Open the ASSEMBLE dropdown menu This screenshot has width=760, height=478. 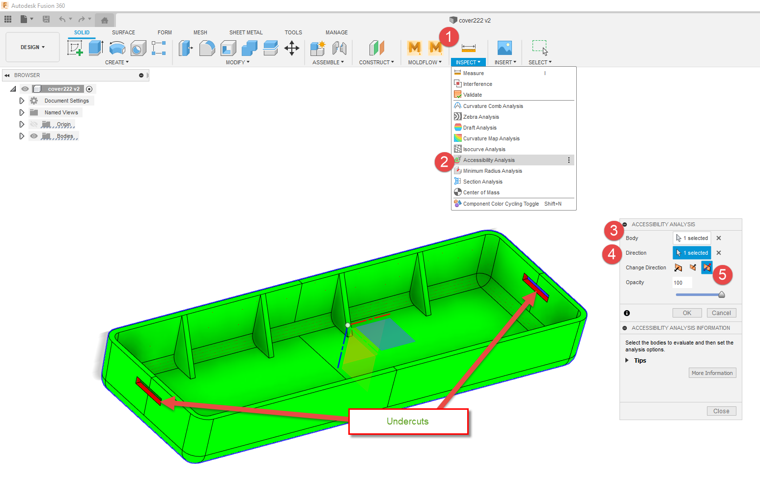click(328, 62)
